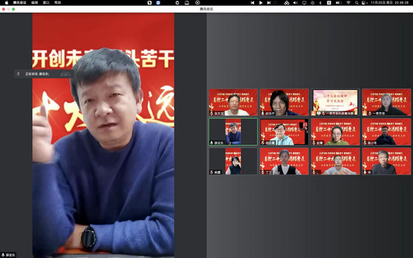
Task: Click the blue Tencent Meeting menu bar icon
Action: tap(158, 3)
